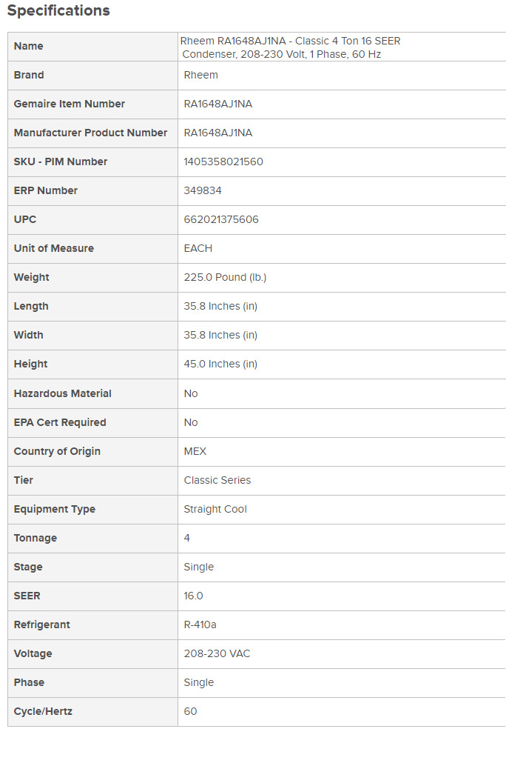506x766 pixels.
Task: Click the Gemaire Item Number value RA1648AJ1NA
Action: [x=217, y=104]
